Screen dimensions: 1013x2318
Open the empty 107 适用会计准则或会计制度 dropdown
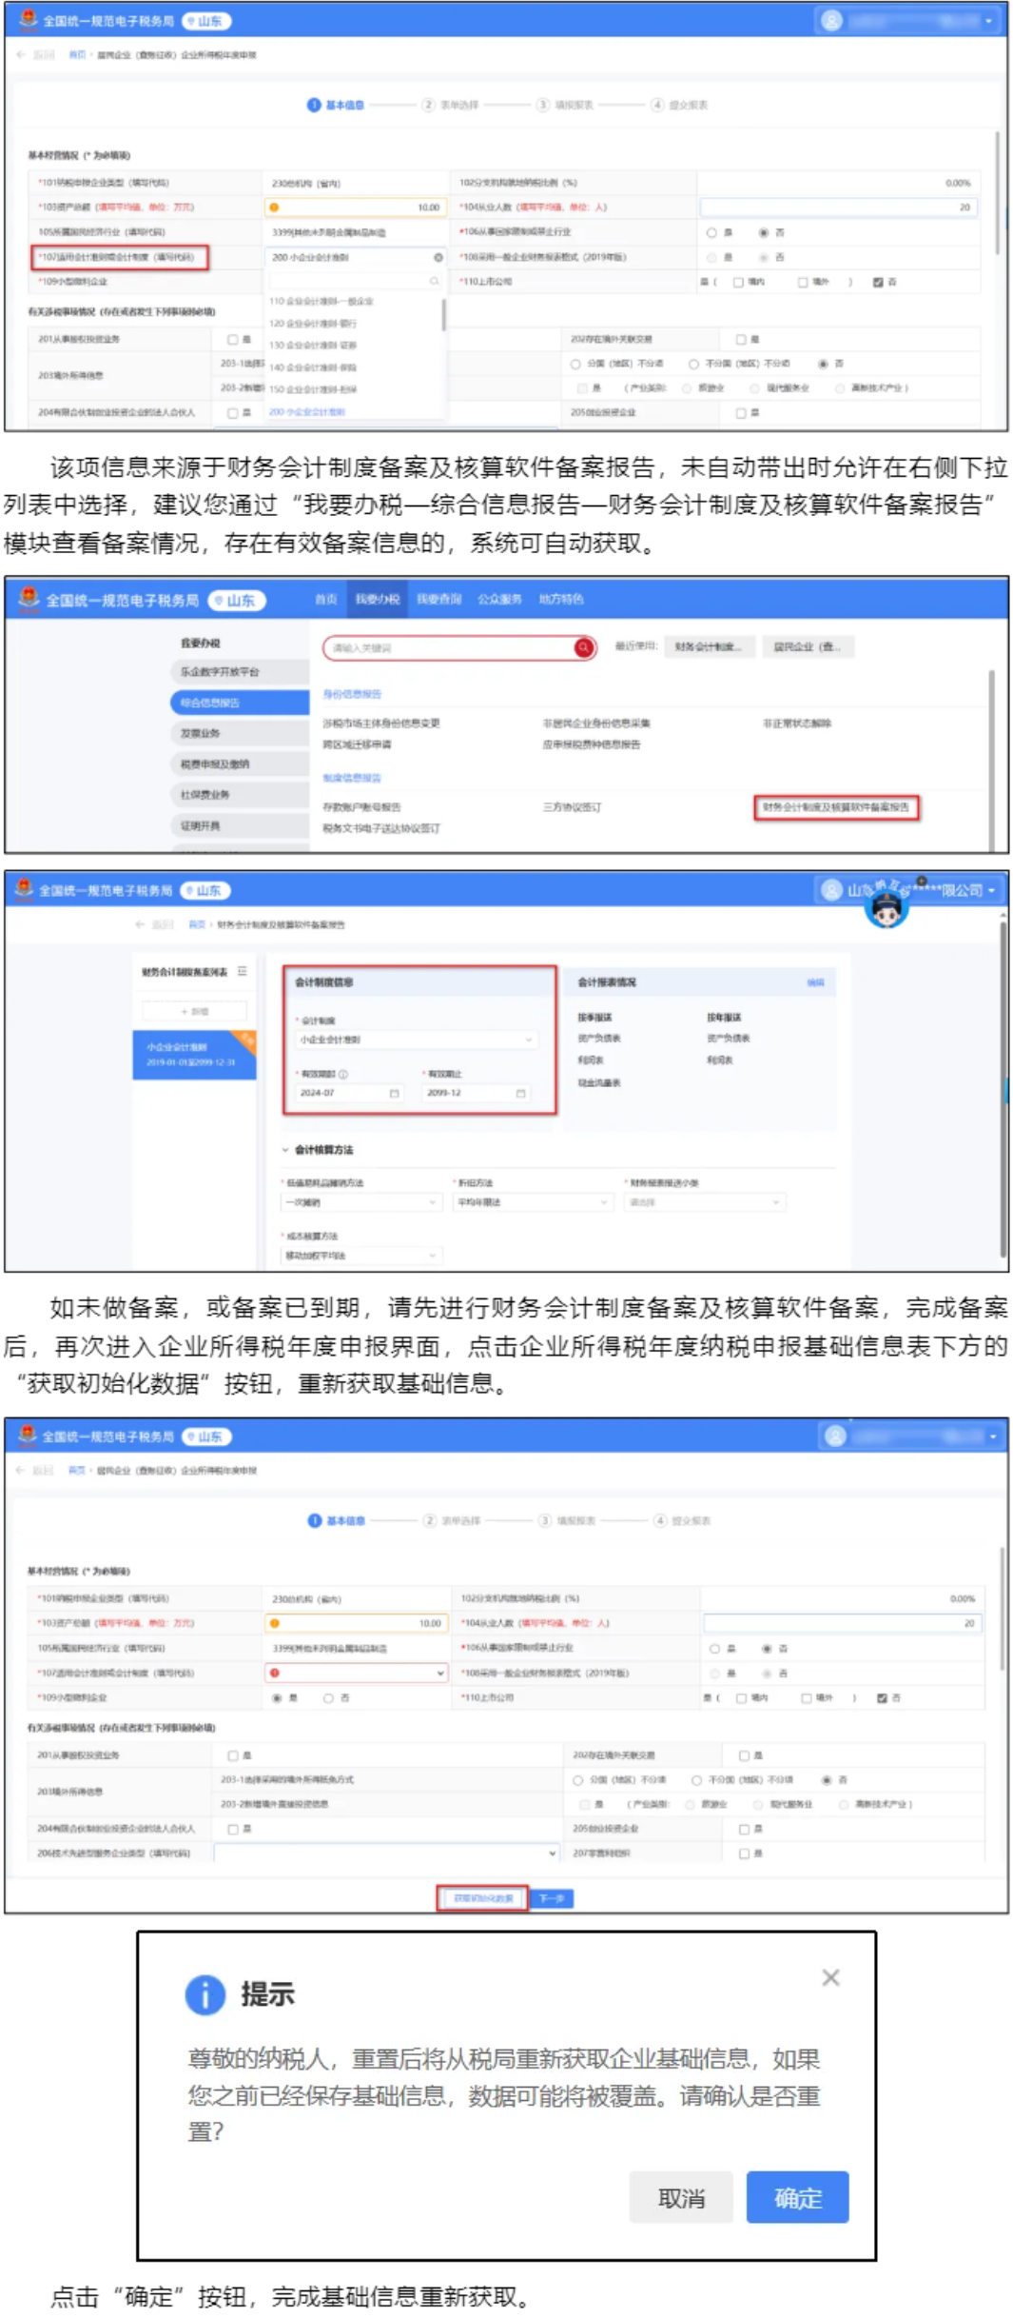[x=357, y=1673]
